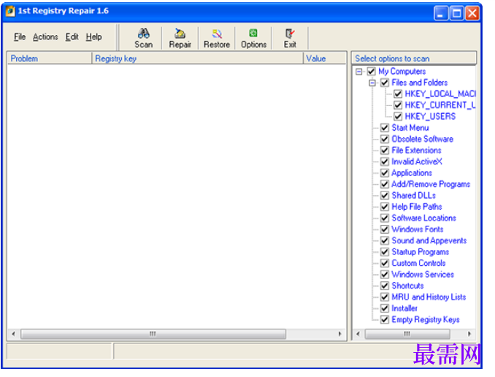495x377 pixels.
Task: Select the Shared DLLs tree label
Action: 413,196
